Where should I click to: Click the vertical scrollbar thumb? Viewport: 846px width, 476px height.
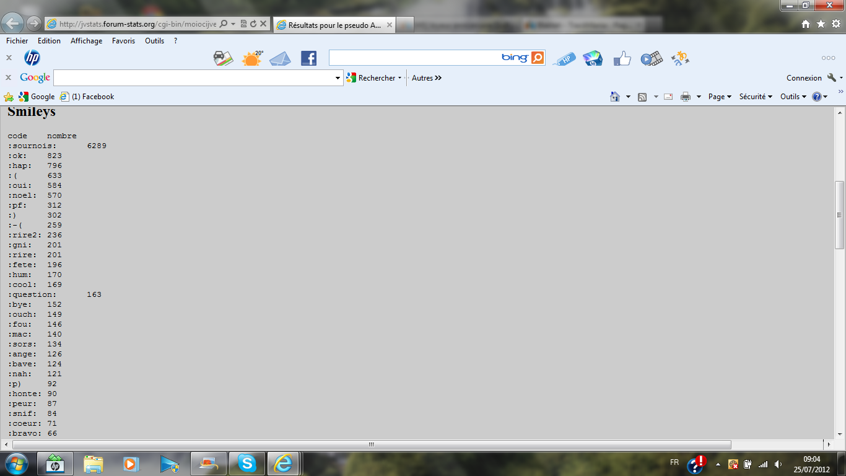tap(839, 214)
